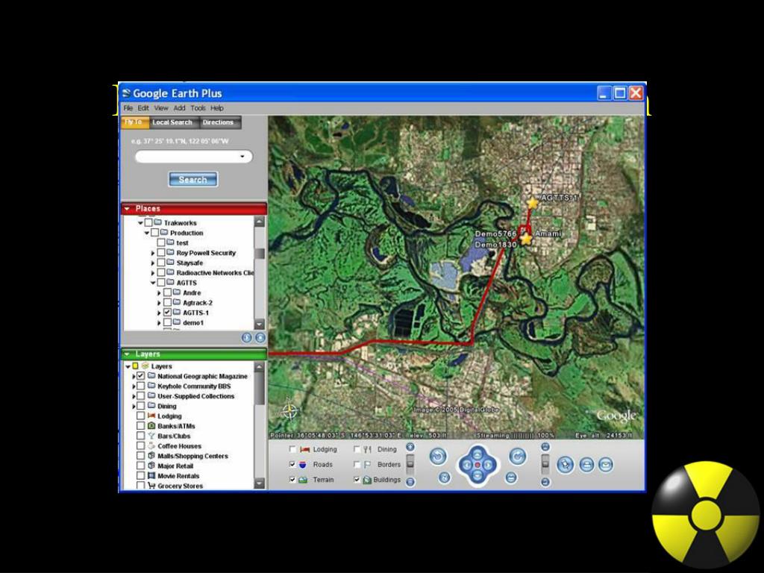The image size is (764, 573).
Task: Click the Amami star placemark on the map
Action: [526, 239]
